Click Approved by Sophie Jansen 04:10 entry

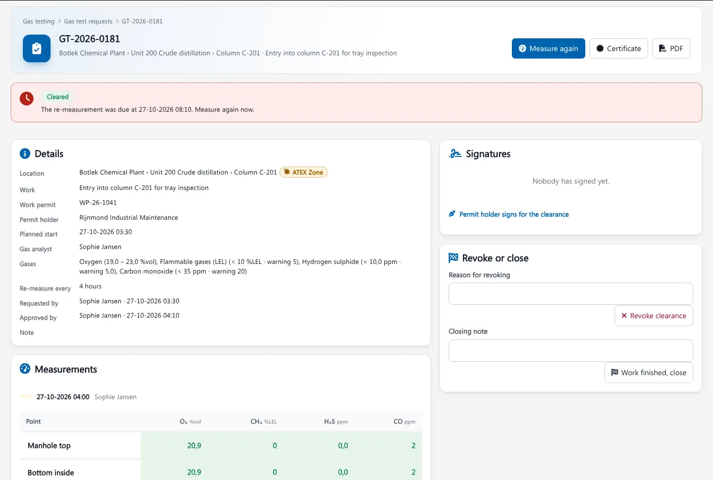click(129, 316)
